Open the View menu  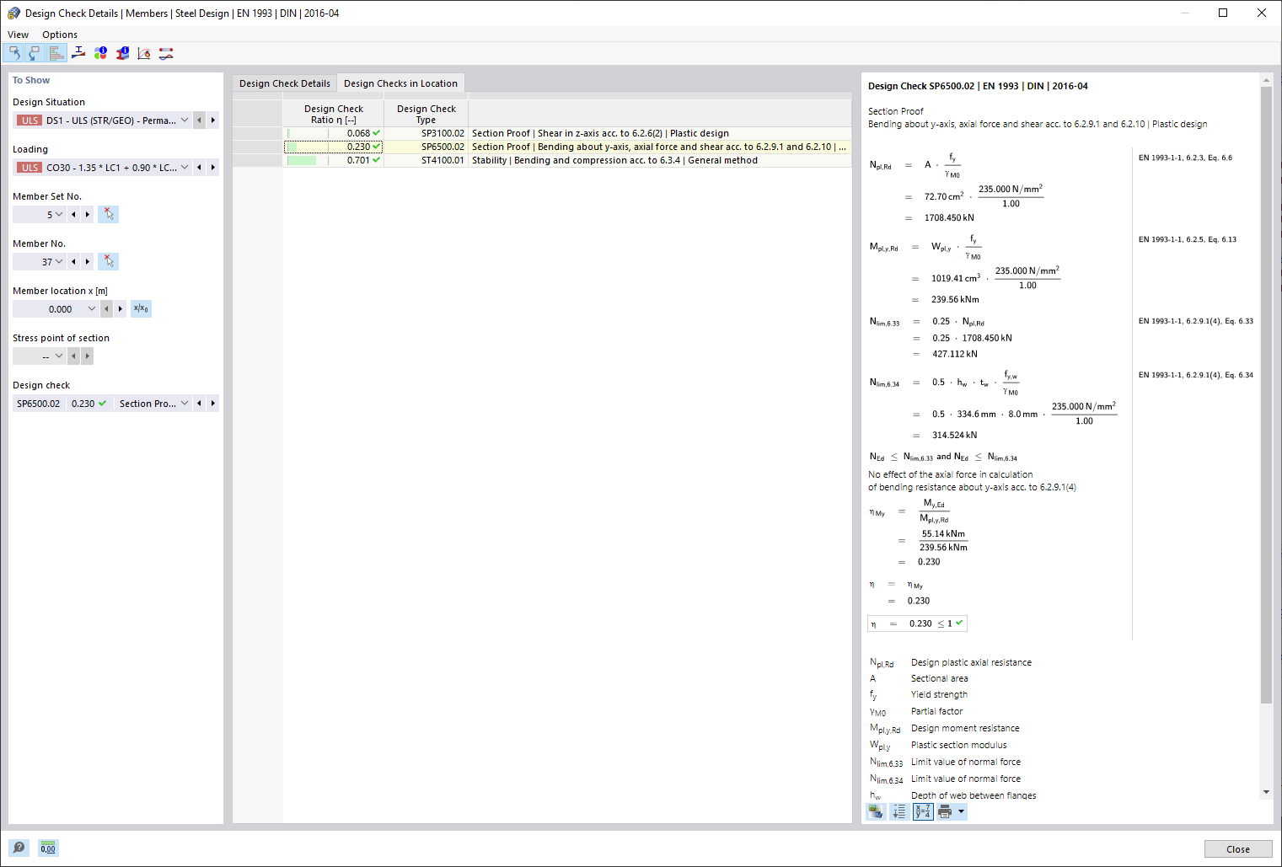pyautogui.click(x=18, y=35)
